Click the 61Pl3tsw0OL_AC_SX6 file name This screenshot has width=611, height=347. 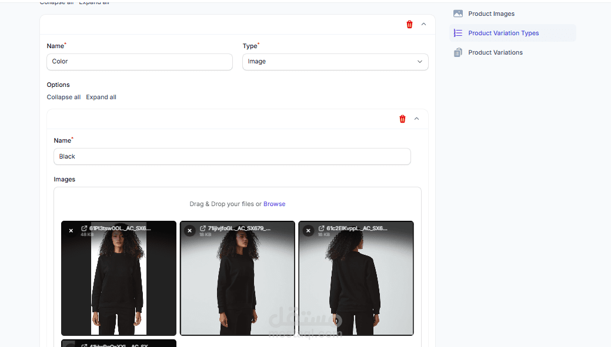119,228
